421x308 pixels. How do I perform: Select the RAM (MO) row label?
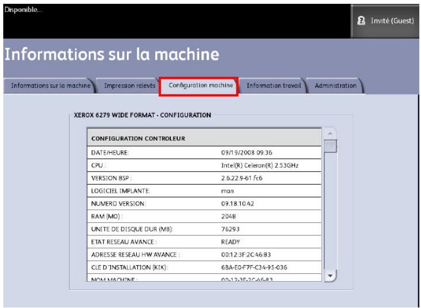tap(107, 216)
